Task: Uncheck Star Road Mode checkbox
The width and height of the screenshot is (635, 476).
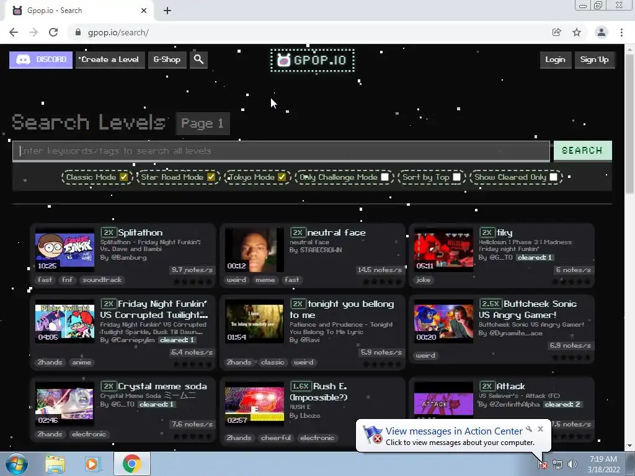Action: (x=211, y=177)
